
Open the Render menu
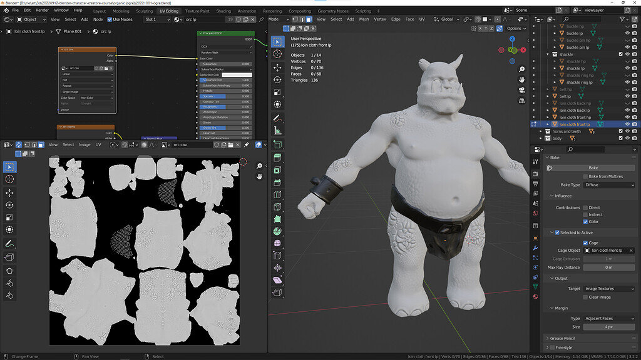coord(41,9)
